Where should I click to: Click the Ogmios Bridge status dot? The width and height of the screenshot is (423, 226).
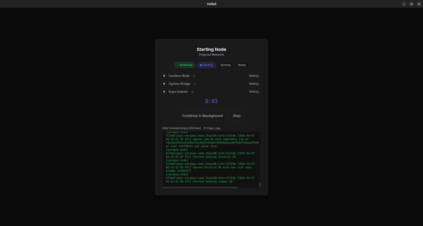[x=164, y=84]
